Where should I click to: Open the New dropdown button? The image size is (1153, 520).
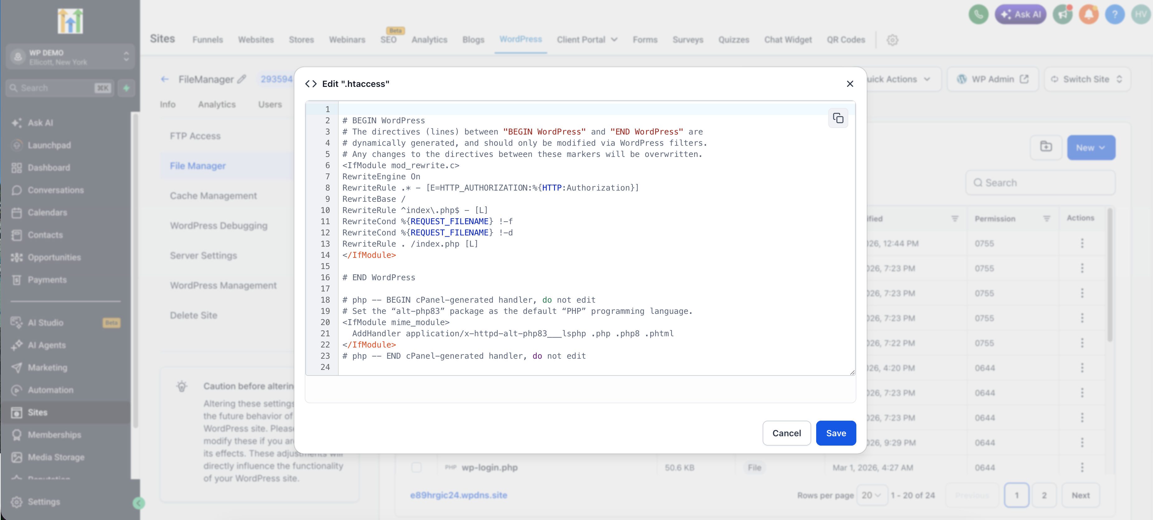[x=1091, y=147]
